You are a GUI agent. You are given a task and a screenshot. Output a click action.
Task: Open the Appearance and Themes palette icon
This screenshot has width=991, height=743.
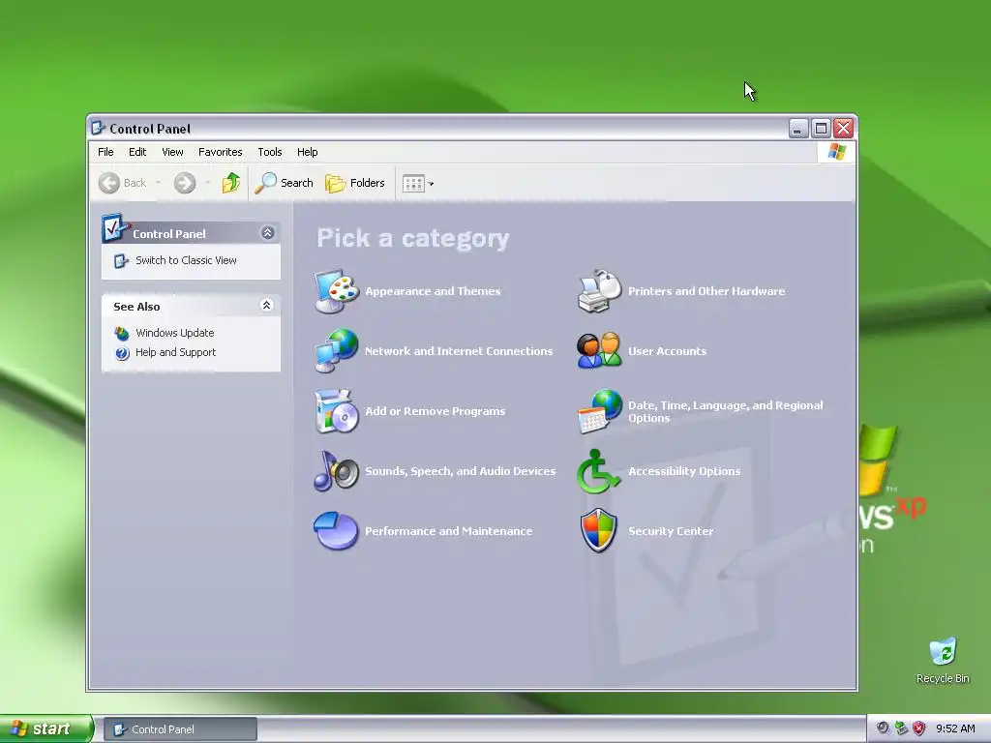point(336,291)
